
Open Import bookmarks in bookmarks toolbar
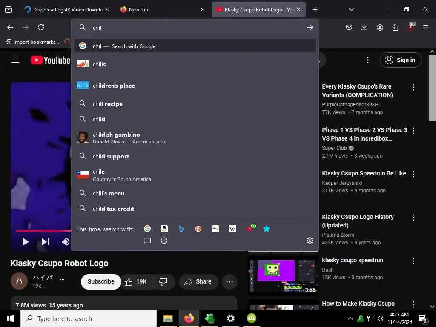coord(32,42)
